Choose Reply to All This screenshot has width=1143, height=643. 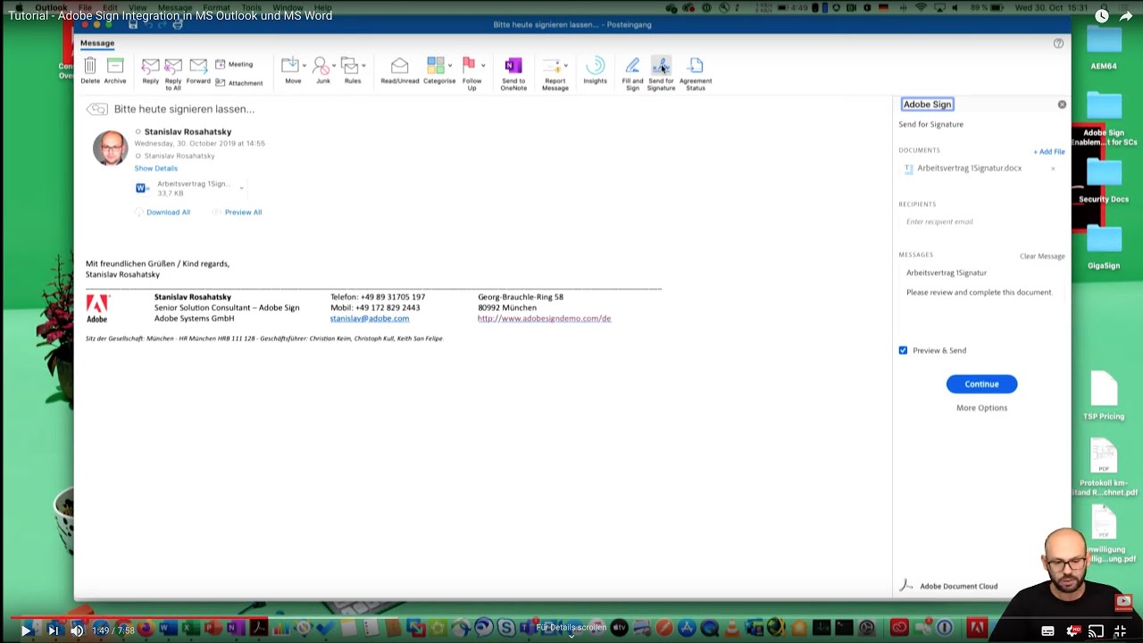(173, 73)
